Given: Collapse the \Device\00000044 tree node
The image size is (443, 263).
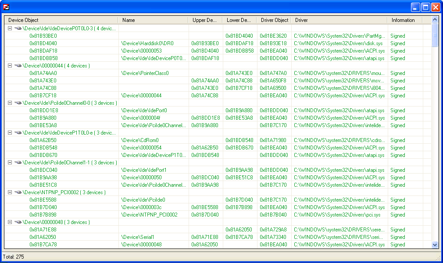Looking at the screenshot, I should tap(10, 66).
